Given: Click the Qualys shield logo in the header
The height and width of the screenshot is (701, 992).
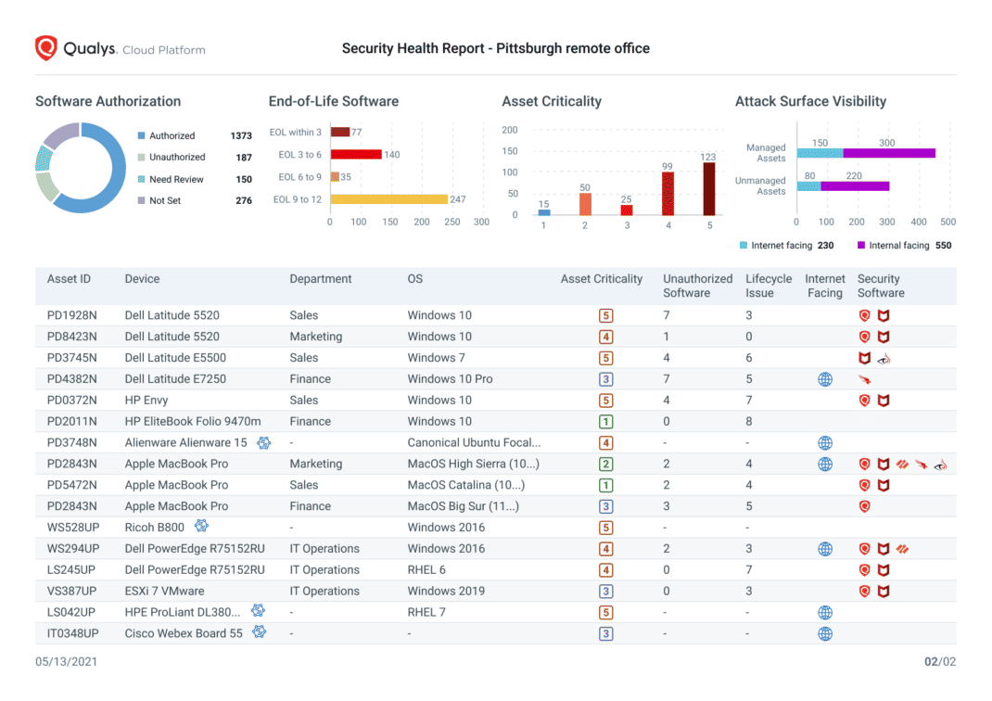Looking at the screenshot, I should click(x=46, y=48).
